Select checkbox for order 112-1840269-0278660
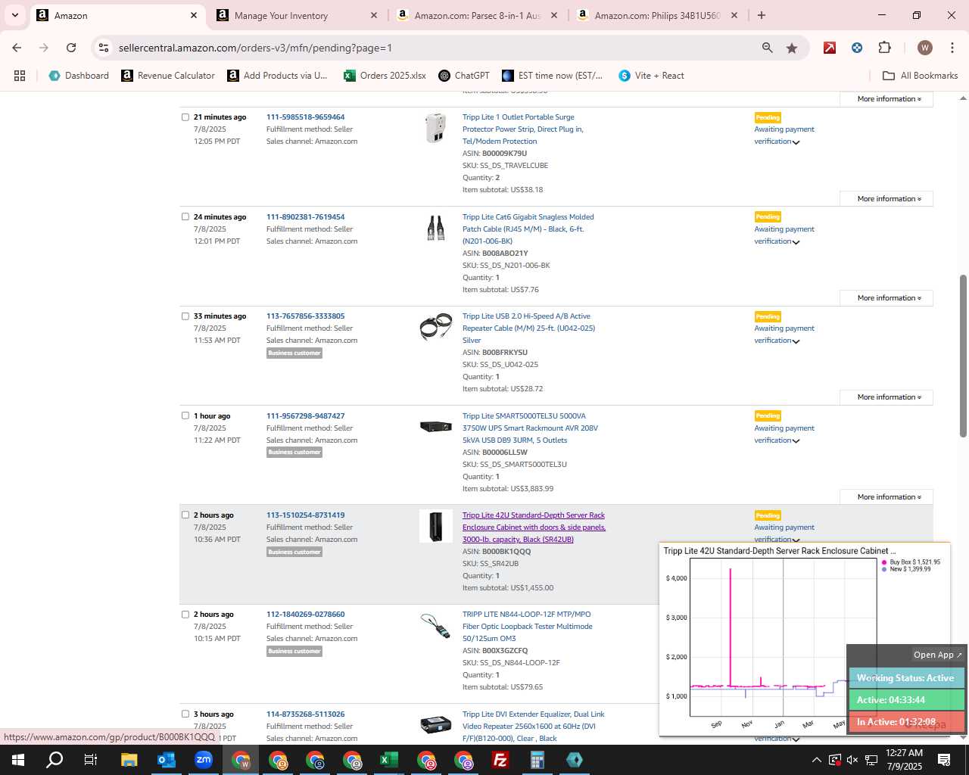Viewport: 969px width, 775px height. point(185,615)
